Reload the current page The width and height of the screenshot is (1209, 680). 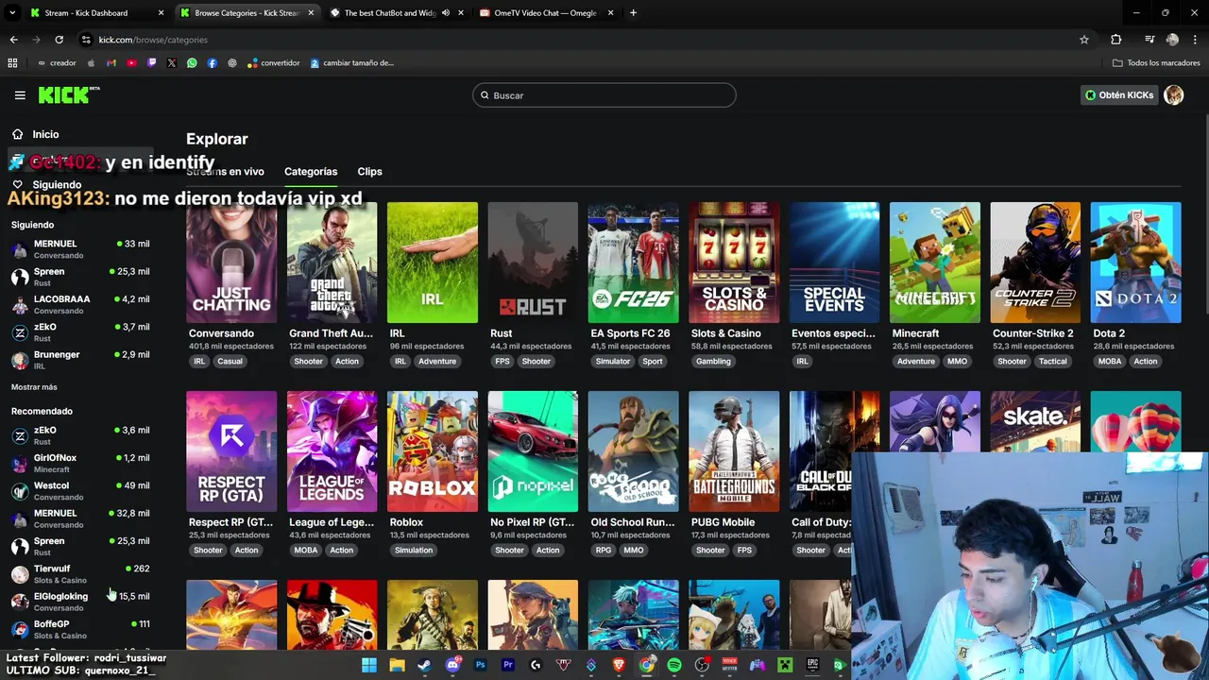pos(59,40)
